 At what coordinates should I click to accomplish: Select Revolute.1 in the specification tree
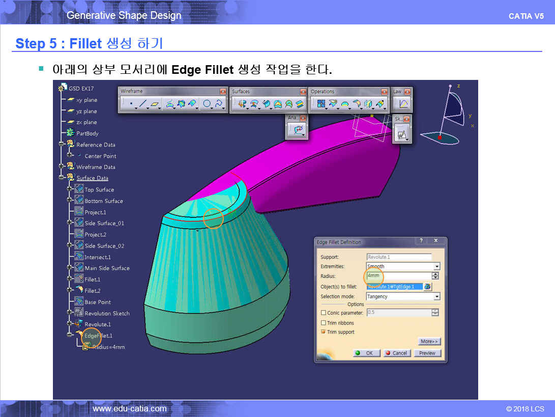(97, 324)
